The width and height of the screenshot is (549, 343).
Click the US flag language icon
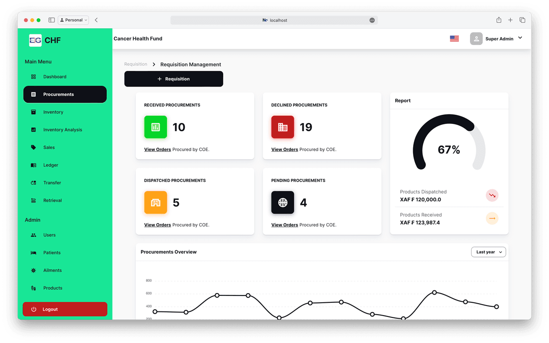pos(454,39)
